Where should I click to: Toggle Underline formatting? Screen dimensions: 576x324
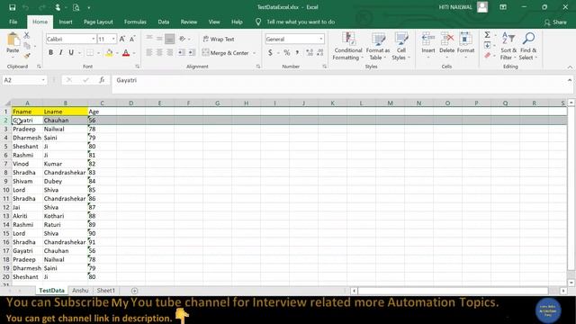pos(71,52)
